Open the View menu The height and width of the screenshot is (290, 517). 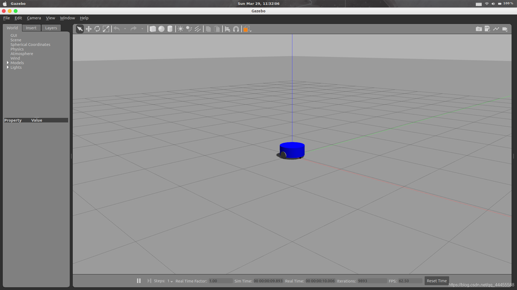tap(50, 18)
